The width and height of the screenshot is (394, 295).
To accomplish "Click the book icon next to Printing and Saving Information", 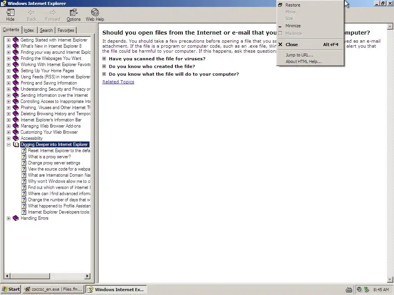I will pos(15,83).
